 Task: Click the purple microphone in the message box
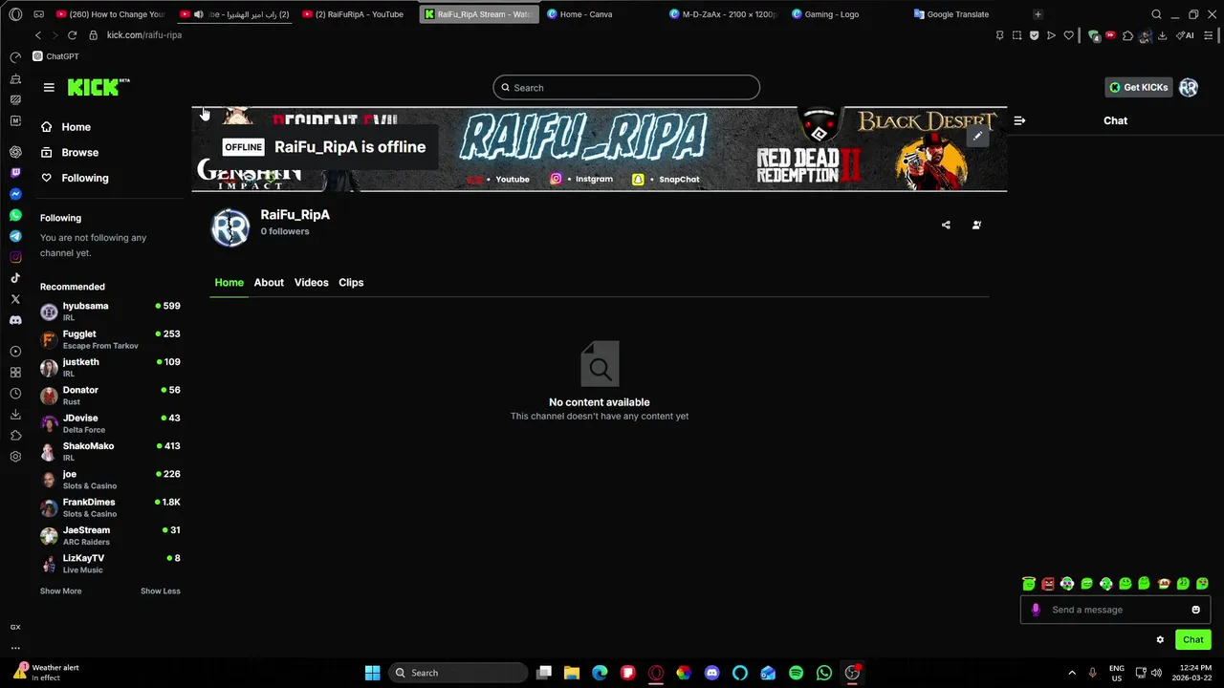click(x=1036, y=610)
